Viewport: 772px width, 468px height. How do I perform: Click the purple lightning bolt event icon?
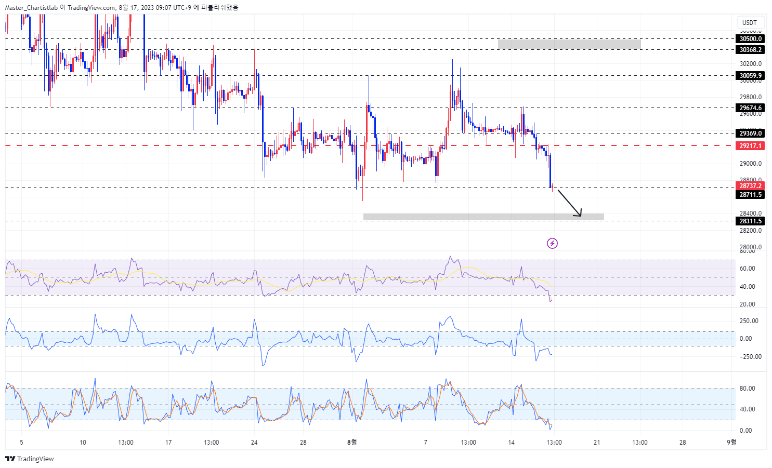tap(552, 243)
